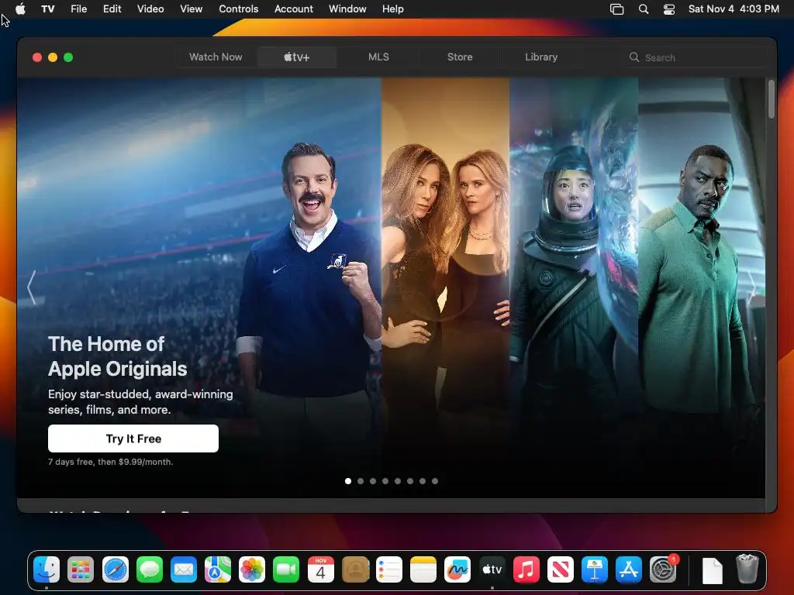Open the Account menu
794x595 pixels.
click(x=294, y=9)
